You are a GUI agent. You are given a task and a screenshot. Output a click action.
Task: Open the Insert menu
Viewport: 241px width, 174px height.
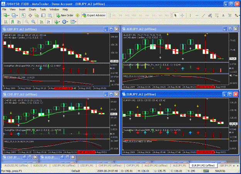pyautogui.click(x=22, y=9)
